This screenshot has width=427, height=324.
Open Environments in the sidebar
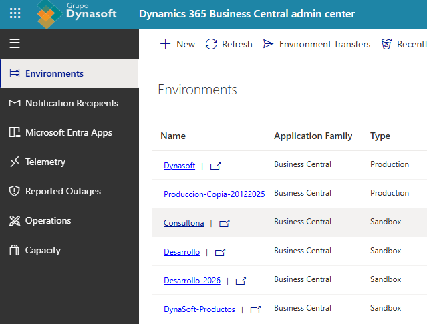54,73
